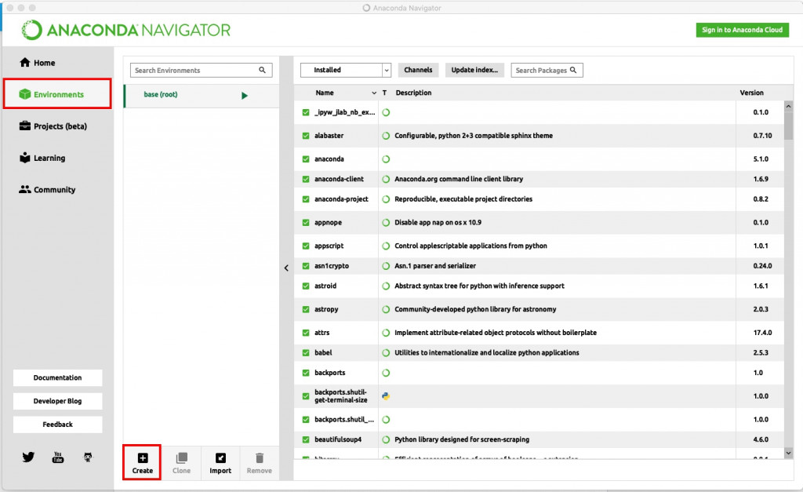Click the Remove environment trash icon

259,457
